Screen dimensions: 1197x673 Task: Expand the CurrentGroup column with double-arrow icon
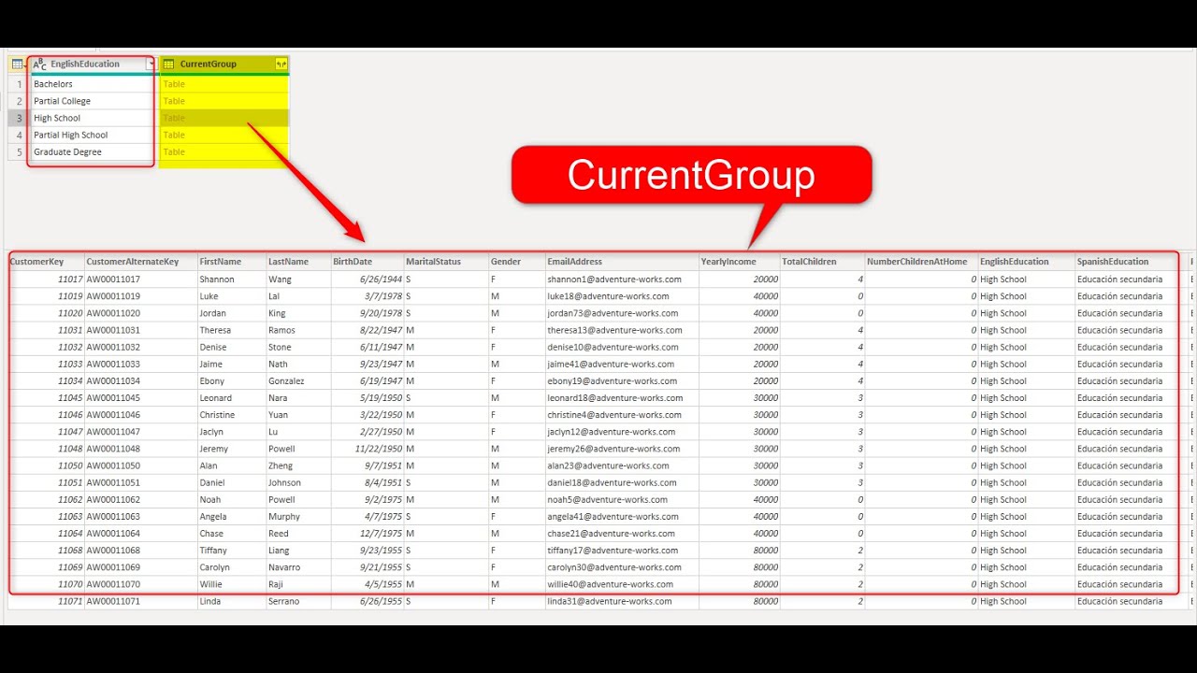pos(281,64)
